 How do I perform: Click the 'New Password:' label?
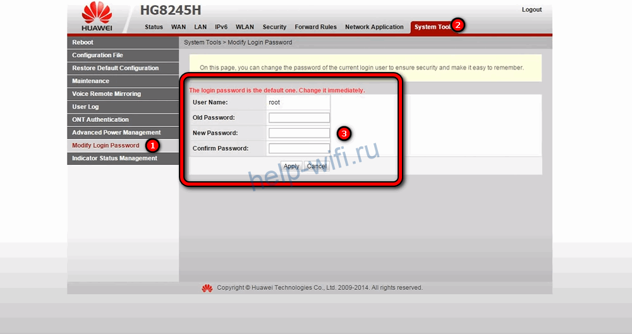pos(215,133)
